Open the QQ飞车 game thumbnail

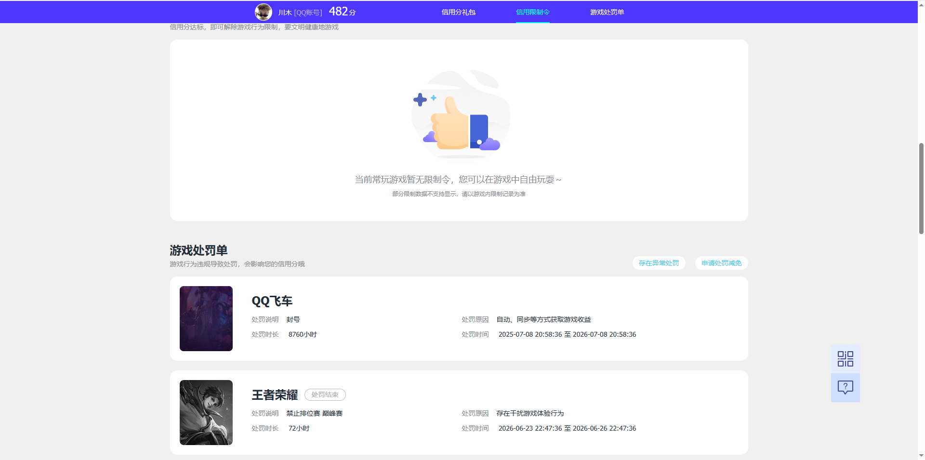pos(206,318)
